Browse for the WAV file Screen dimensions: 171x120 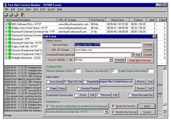(141, 82)
